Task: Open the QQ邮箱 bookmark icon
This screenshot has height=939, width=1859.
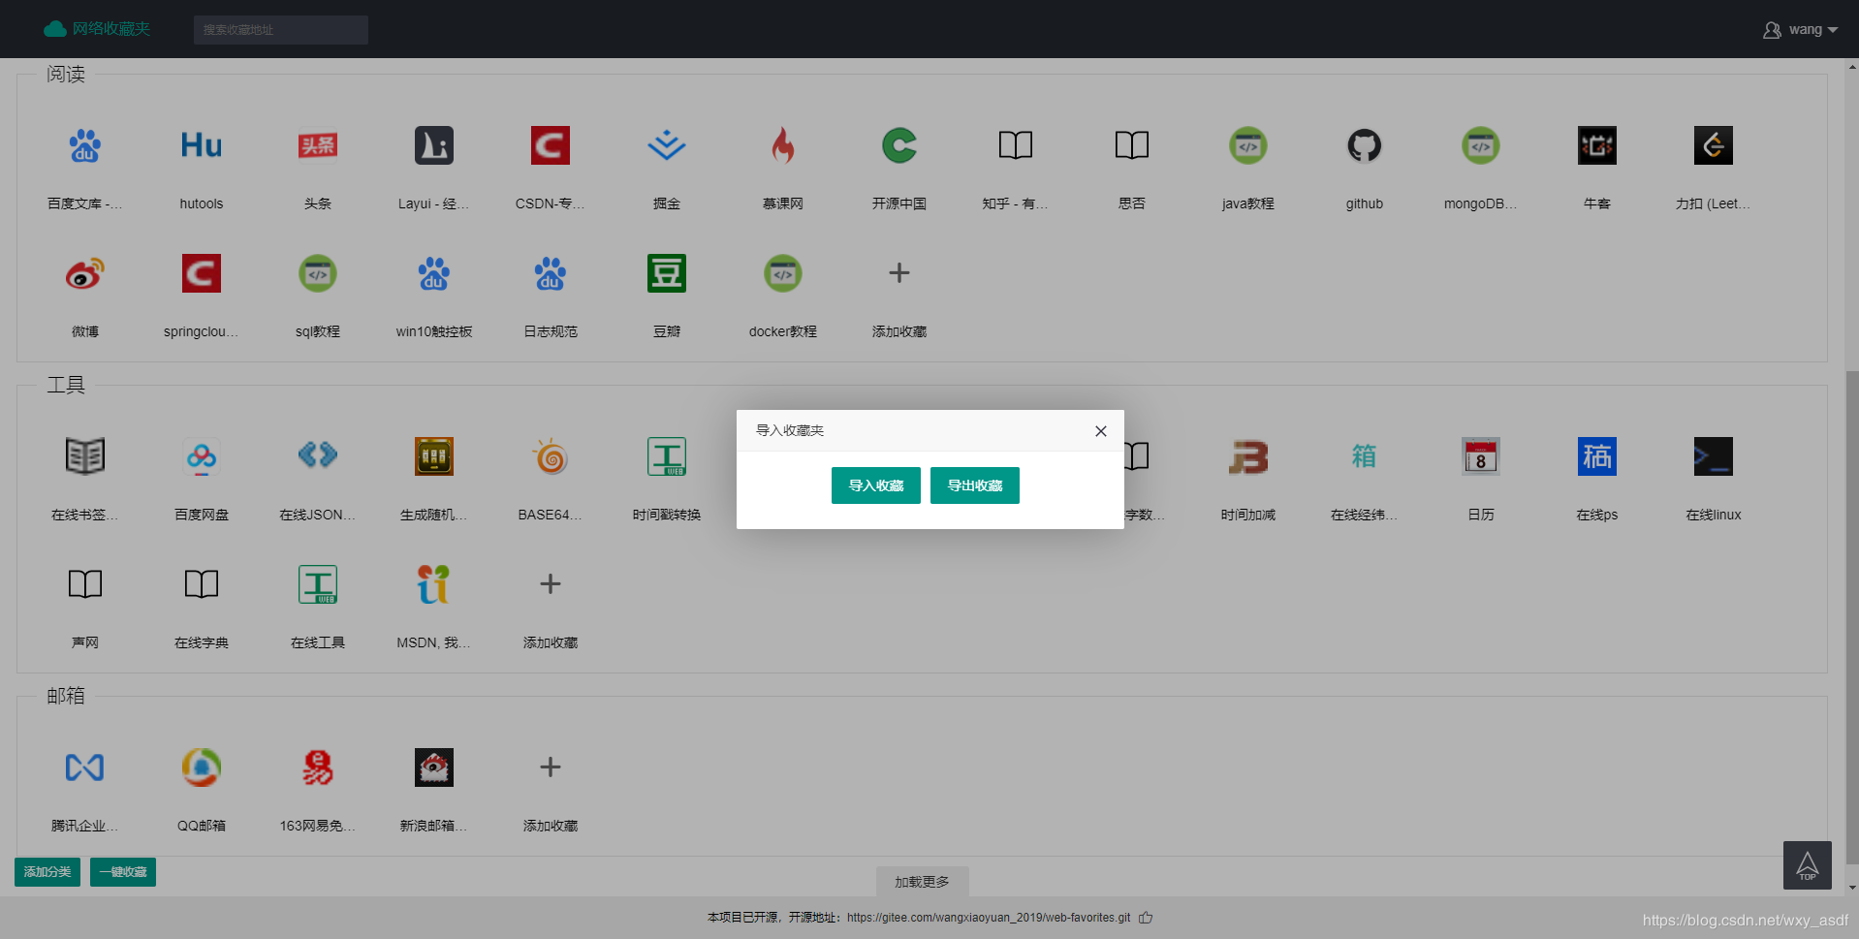Action: pos(202,767)
